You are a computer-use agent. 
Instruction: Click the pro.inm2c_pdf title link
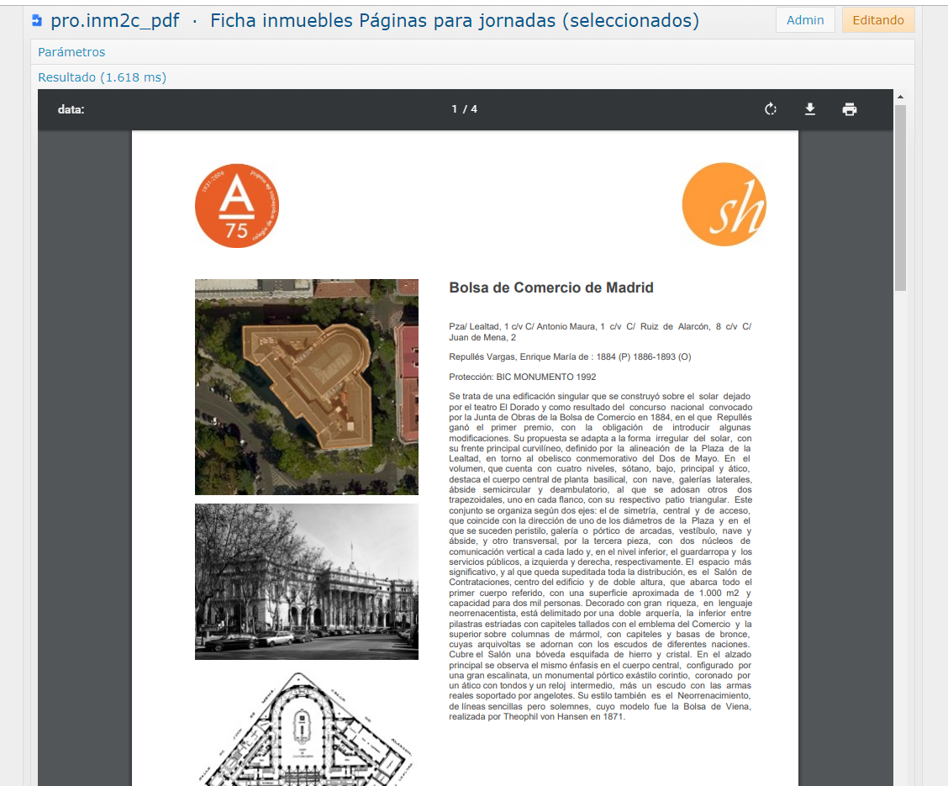[114, 20]
